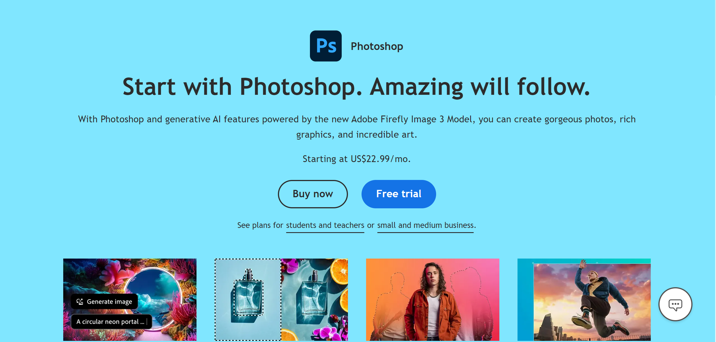Toggle the Free trial plan option
This screenshot has height=342, width=716.
click(399, 193)
